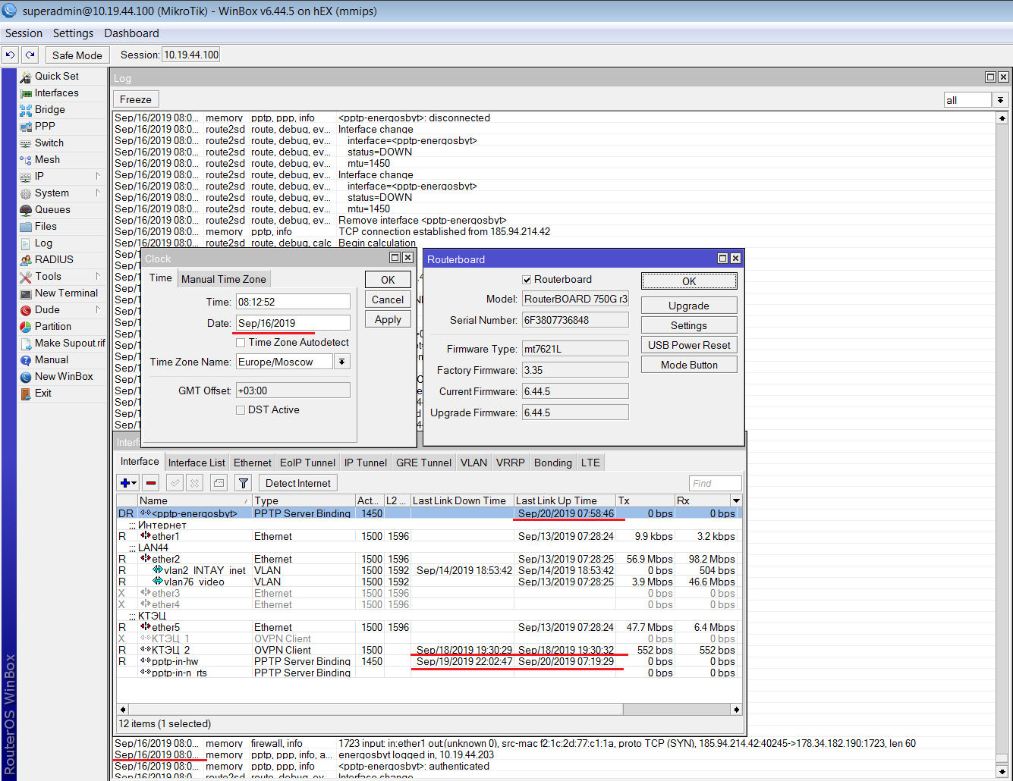Open RADIUS settings in sidebar

pyautogui.click(x=54, y=259)
